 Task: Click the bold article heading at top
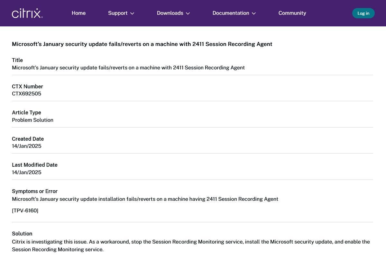pyautogui.click(x=142, y=44)
